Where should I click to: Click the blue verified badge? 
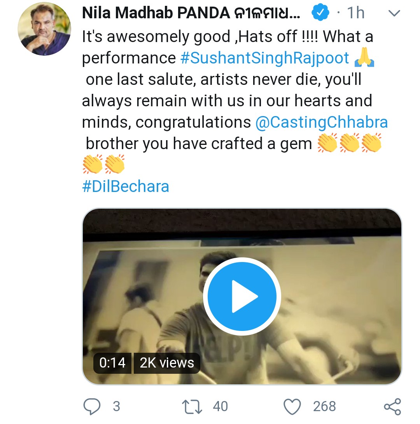point(320,14)
